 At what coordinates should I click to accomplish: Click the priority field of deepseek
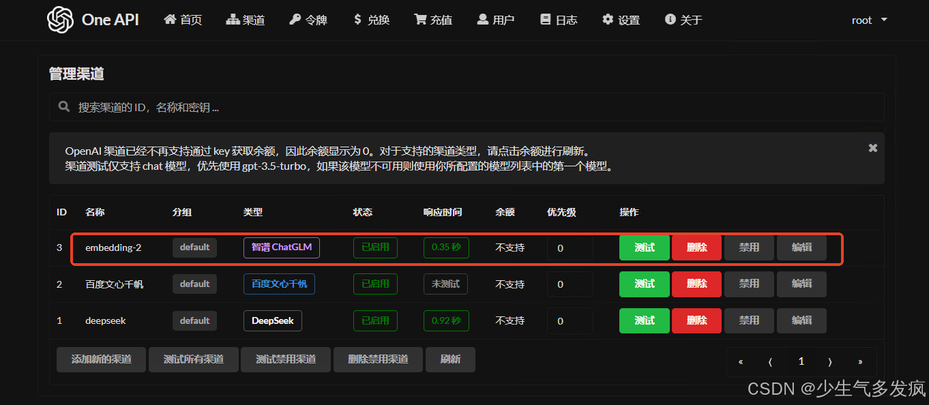point(570,320)
